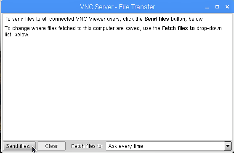Screen dimensions: 234x153
Task: Expand the Fetch files to dropdown arrow
Action: click(228, 146)
